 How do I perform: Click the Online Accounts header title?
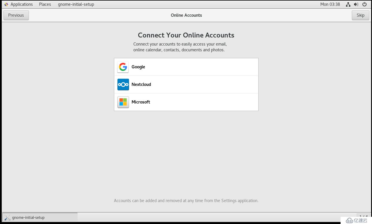pyautogui.click(x=186, y=15)
